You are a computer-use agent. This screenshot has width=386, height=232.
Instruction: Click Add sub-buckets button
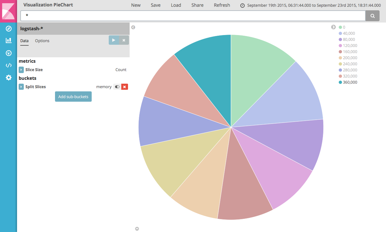tap(73, 97)
